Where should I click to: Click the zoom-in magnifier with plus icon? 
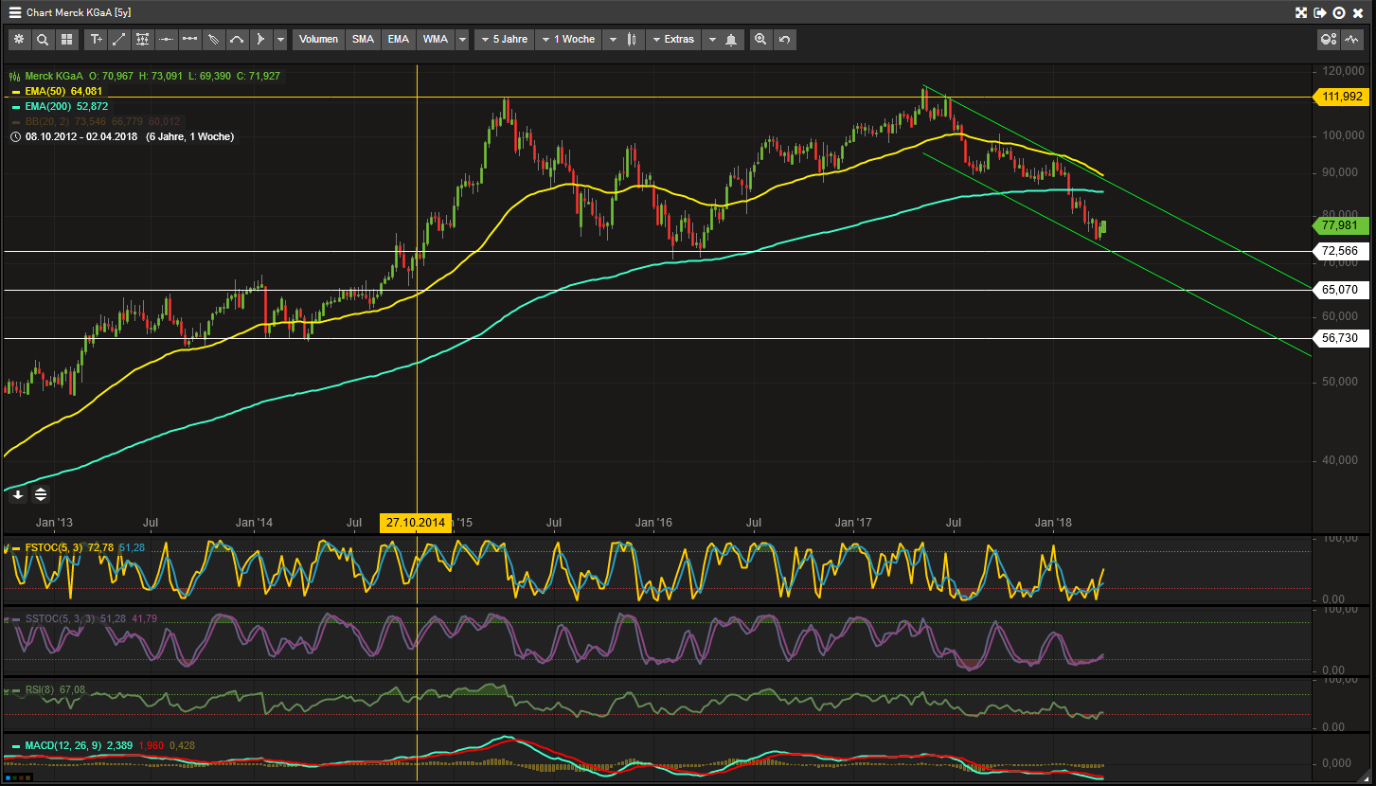(760, 39)
